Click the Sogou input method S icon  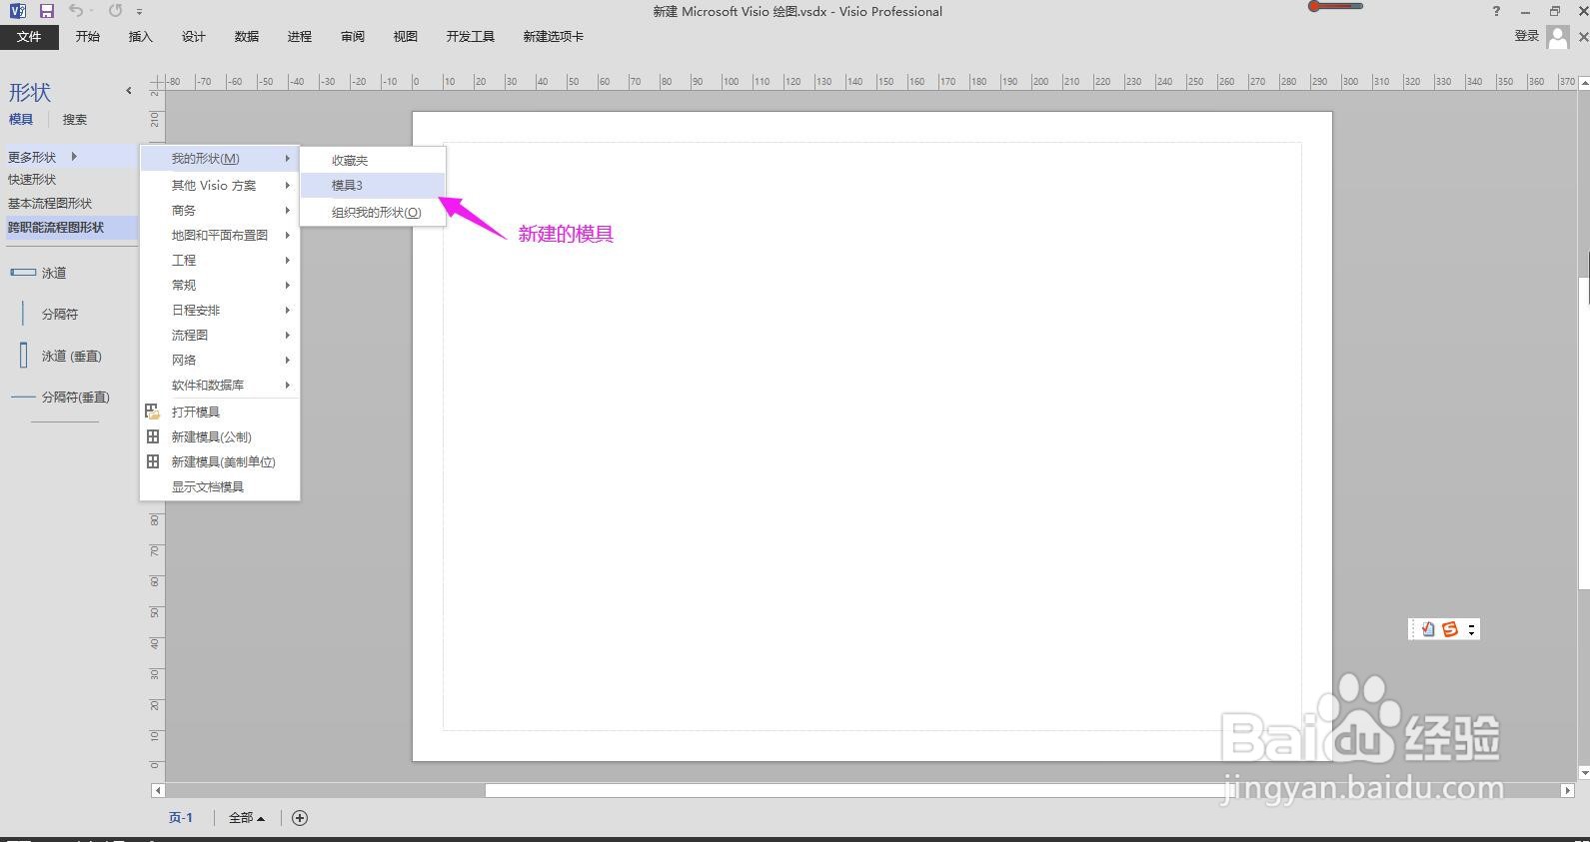(1450, 629)
